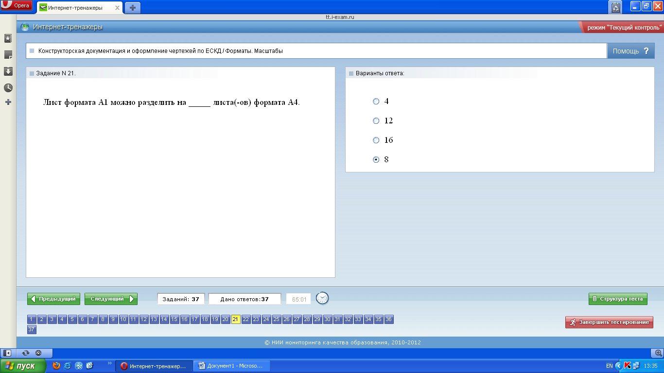
Task: Go to the next task with Следующий
Action: pyautogui.click(x=111, y=299)
